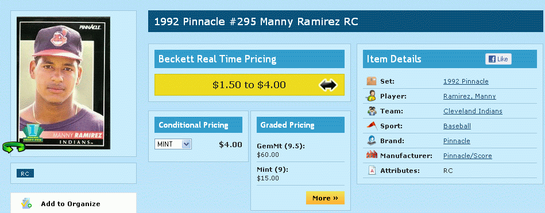Screen dimensions: 545x213
Task: Open the Cleveland Indians team link
Action: click(473, 111)
